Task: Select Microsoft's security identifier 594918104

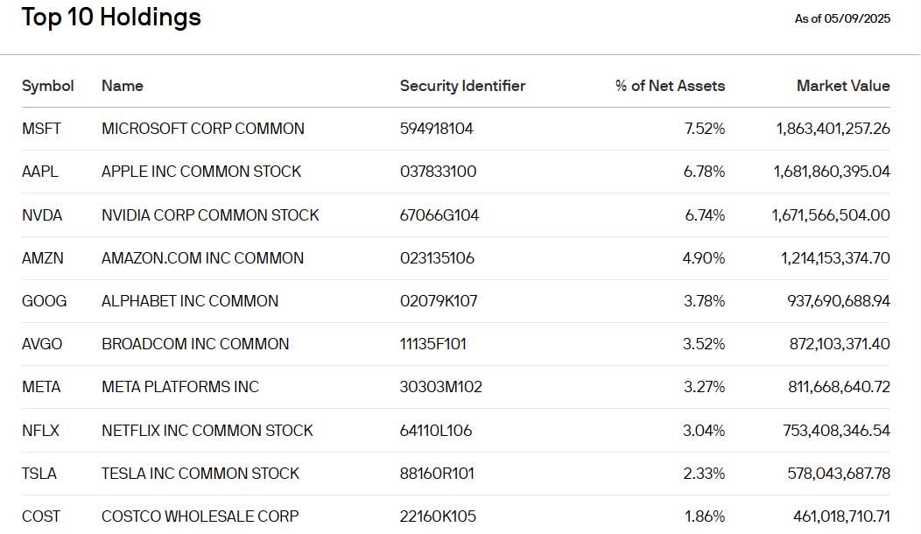Action: 437,129
